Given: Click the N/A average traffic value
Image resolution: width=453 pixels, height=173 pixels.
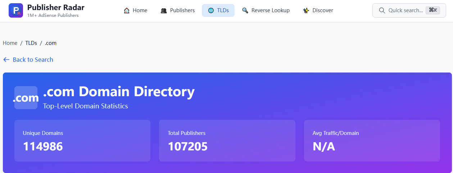Looking at the screenshot, I should tap(324, 146).
